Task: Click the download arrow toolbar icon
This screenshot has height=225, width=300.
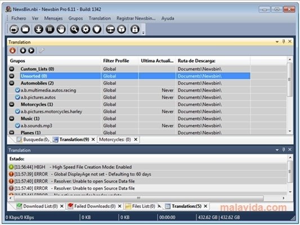Action: (x=39, y=29)
